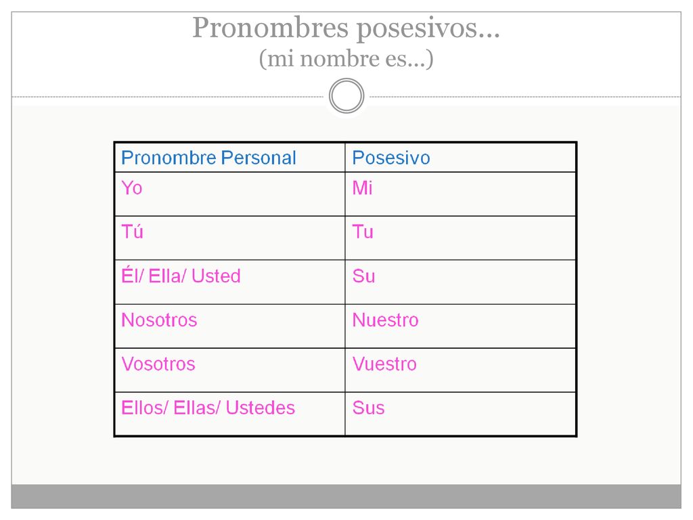Click the 'Mi' table cell
Image resolution: width=693 pixels, height=520 pixels.
coord(460,194)
